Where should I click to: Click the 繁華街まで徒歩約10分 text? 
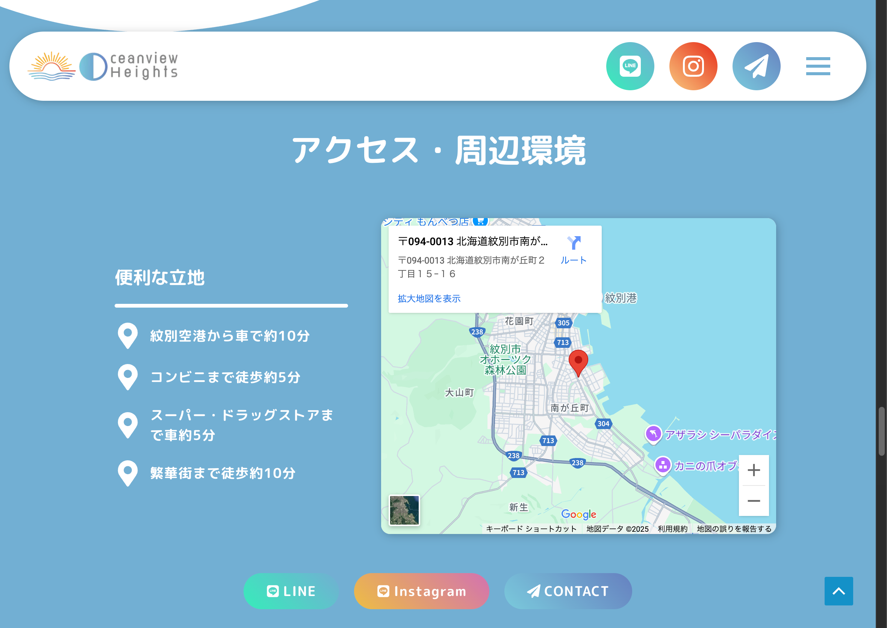point(223,473)
